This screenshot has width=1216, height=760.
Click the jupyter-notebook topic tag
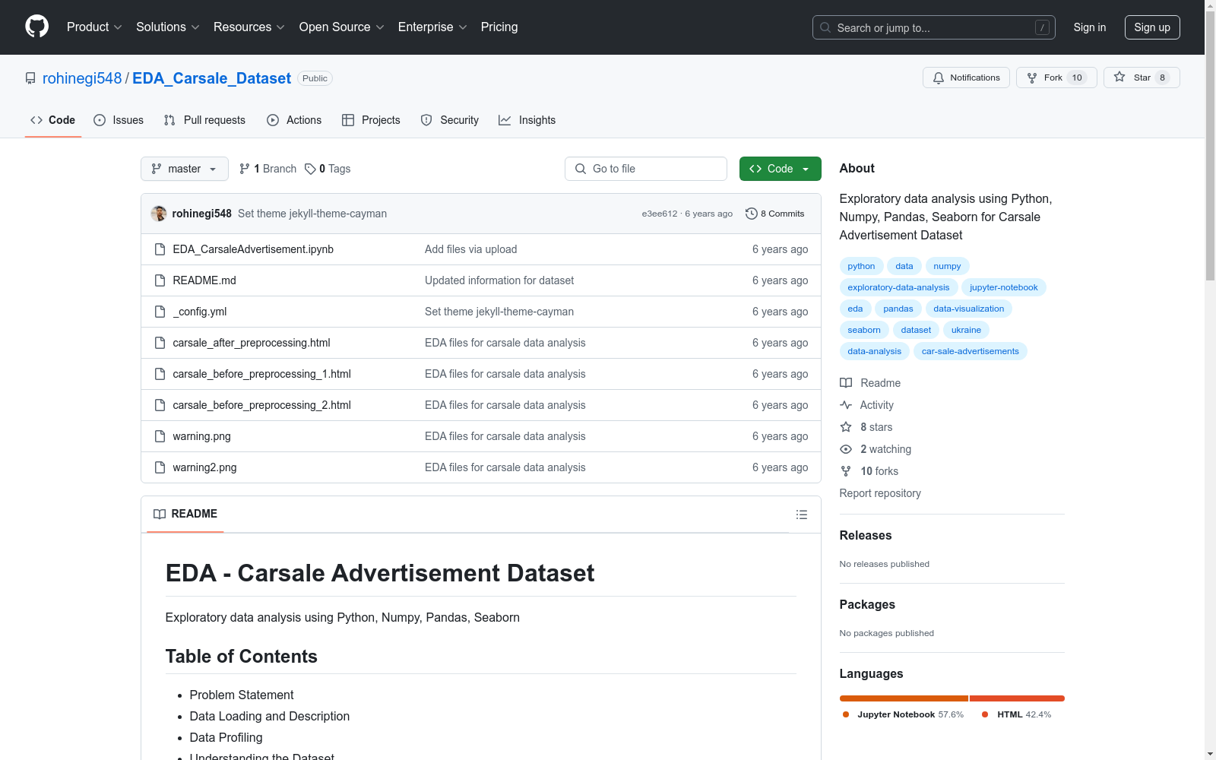(1003, 287)
